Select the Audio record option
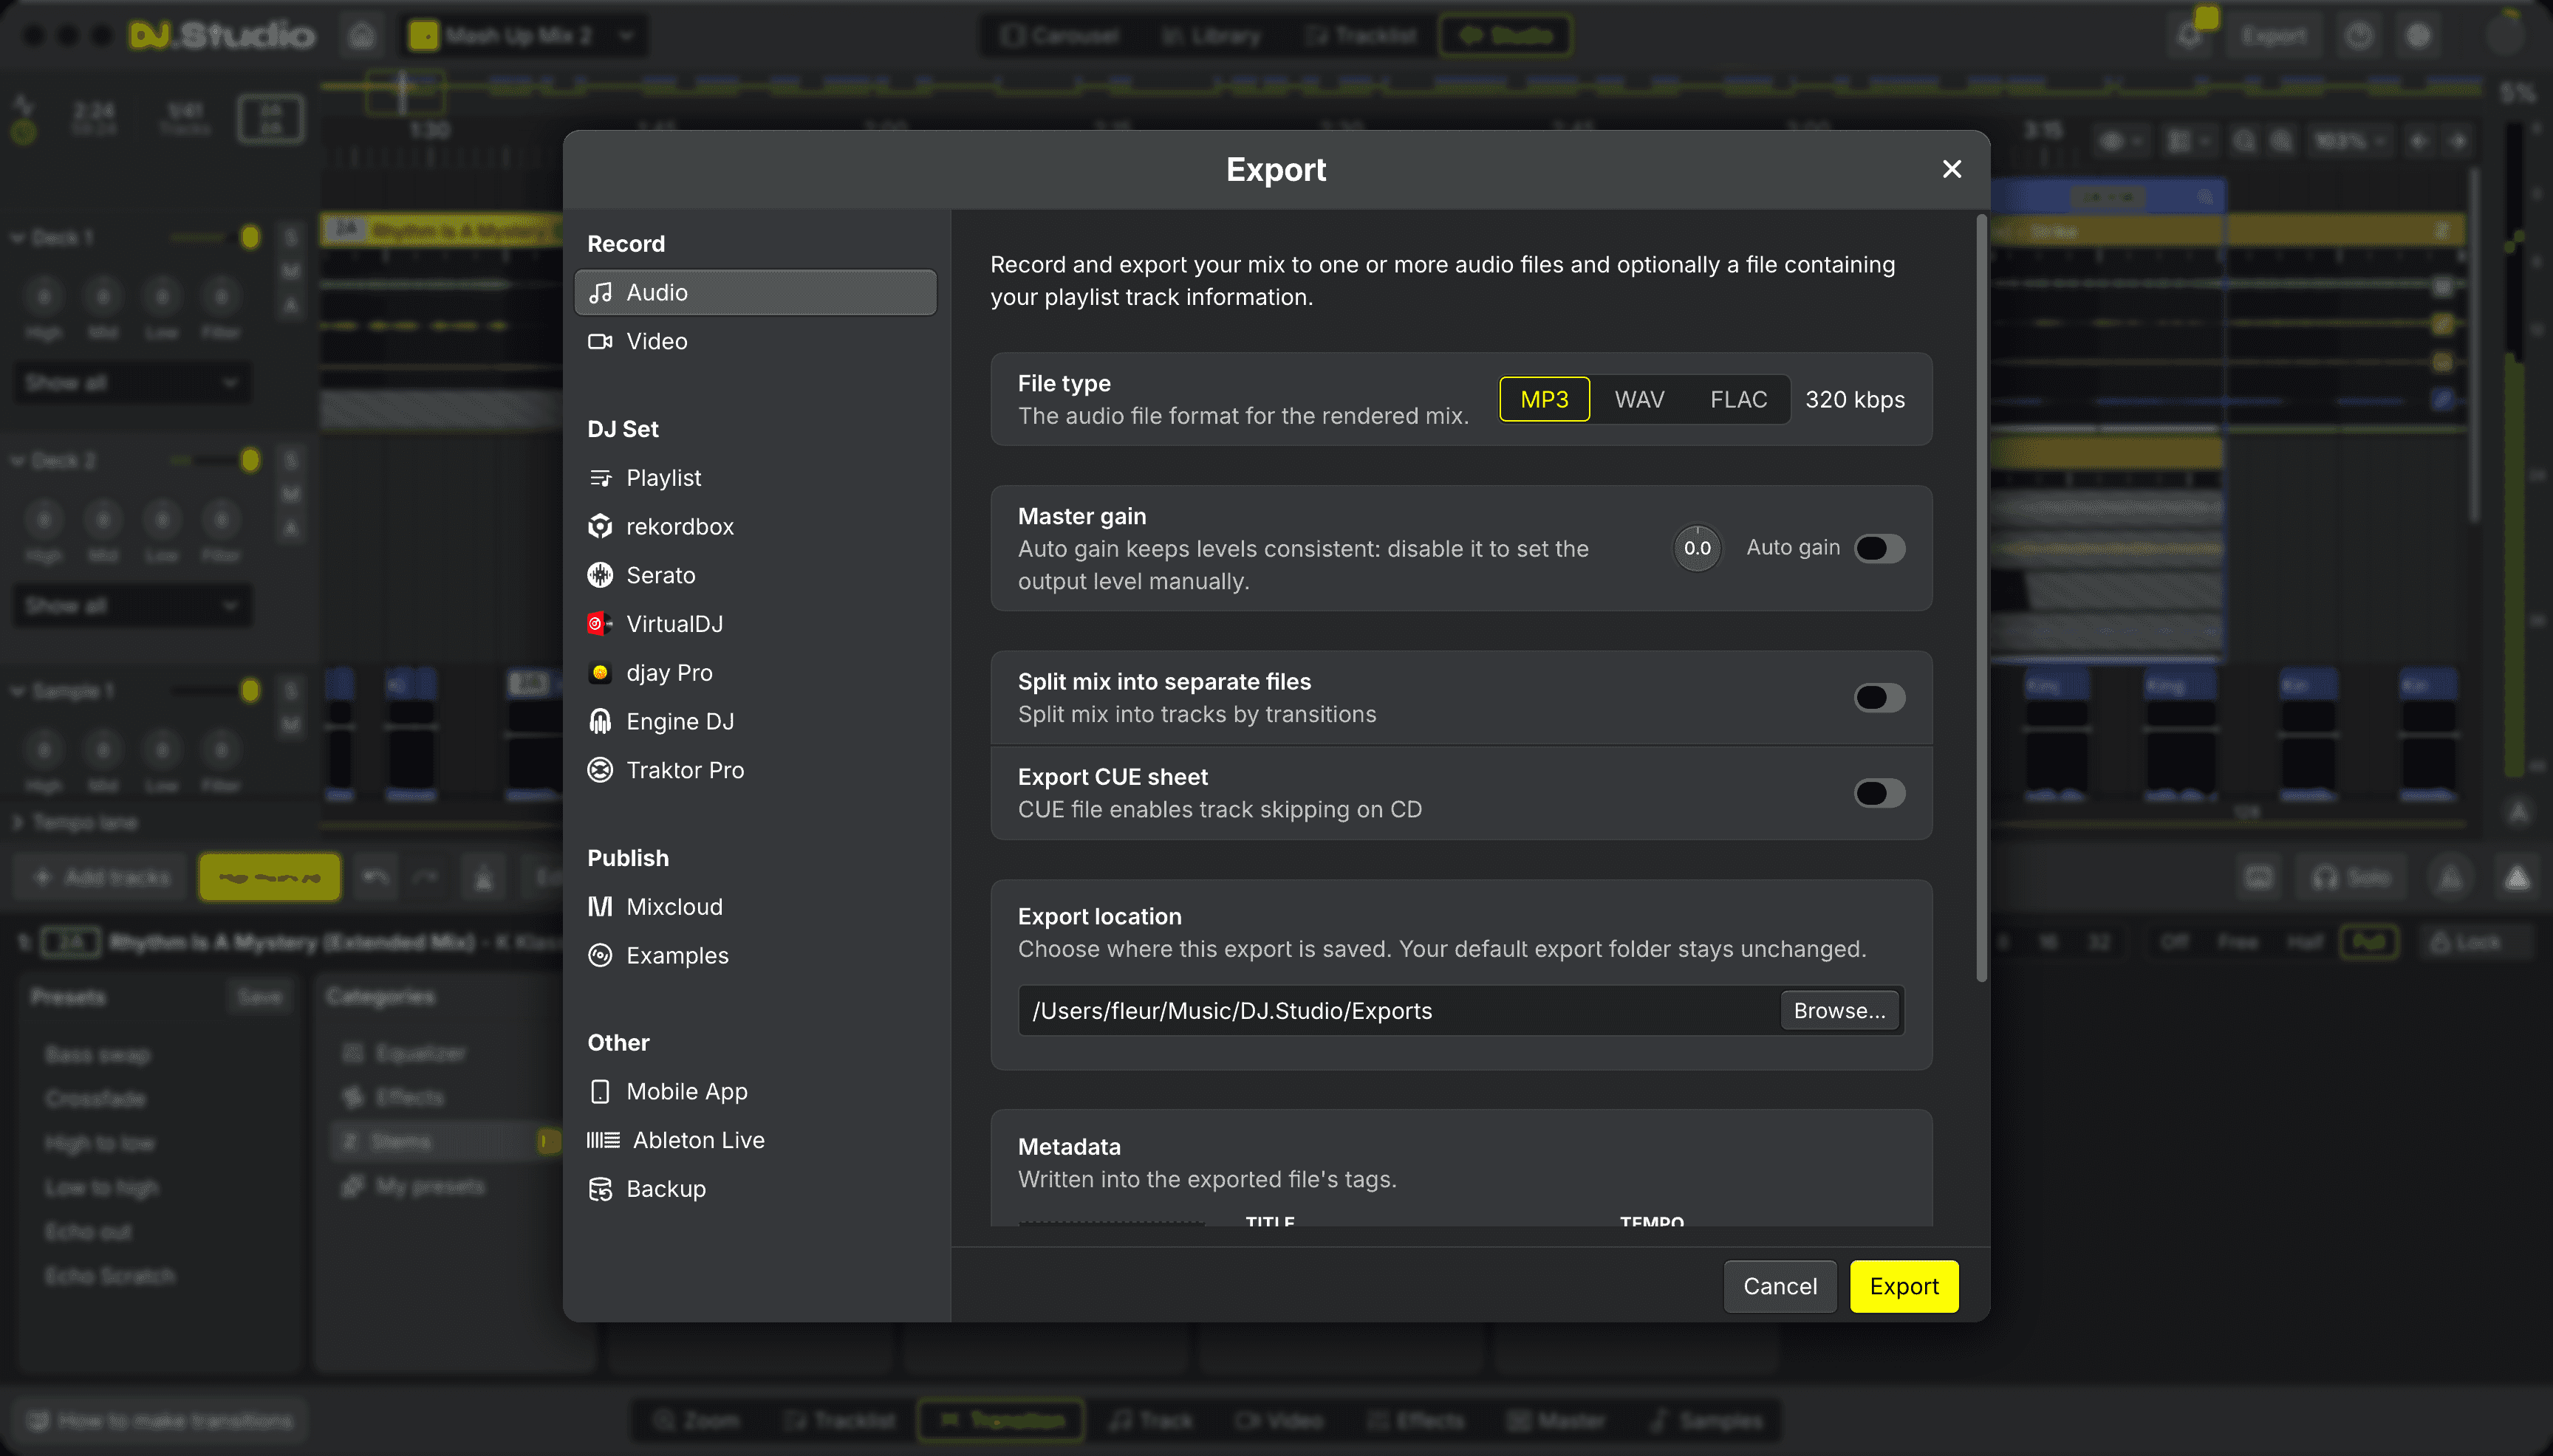 coord(755,292)
